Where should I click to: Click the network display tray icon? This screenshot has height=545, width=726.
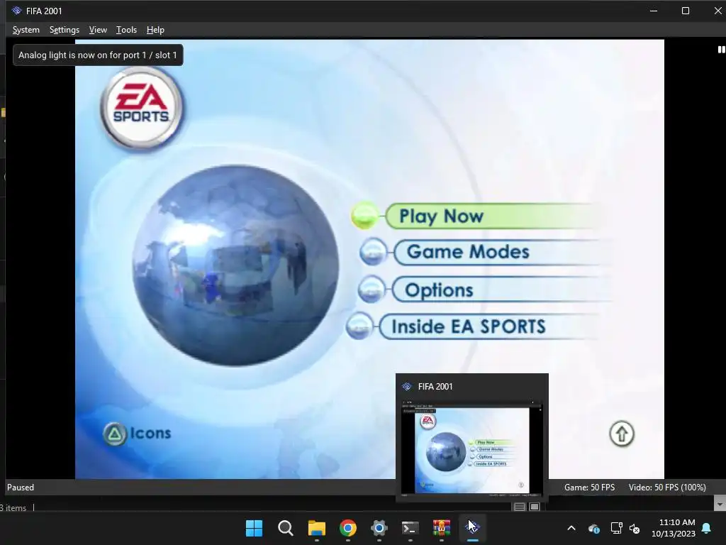click(616, 528)
